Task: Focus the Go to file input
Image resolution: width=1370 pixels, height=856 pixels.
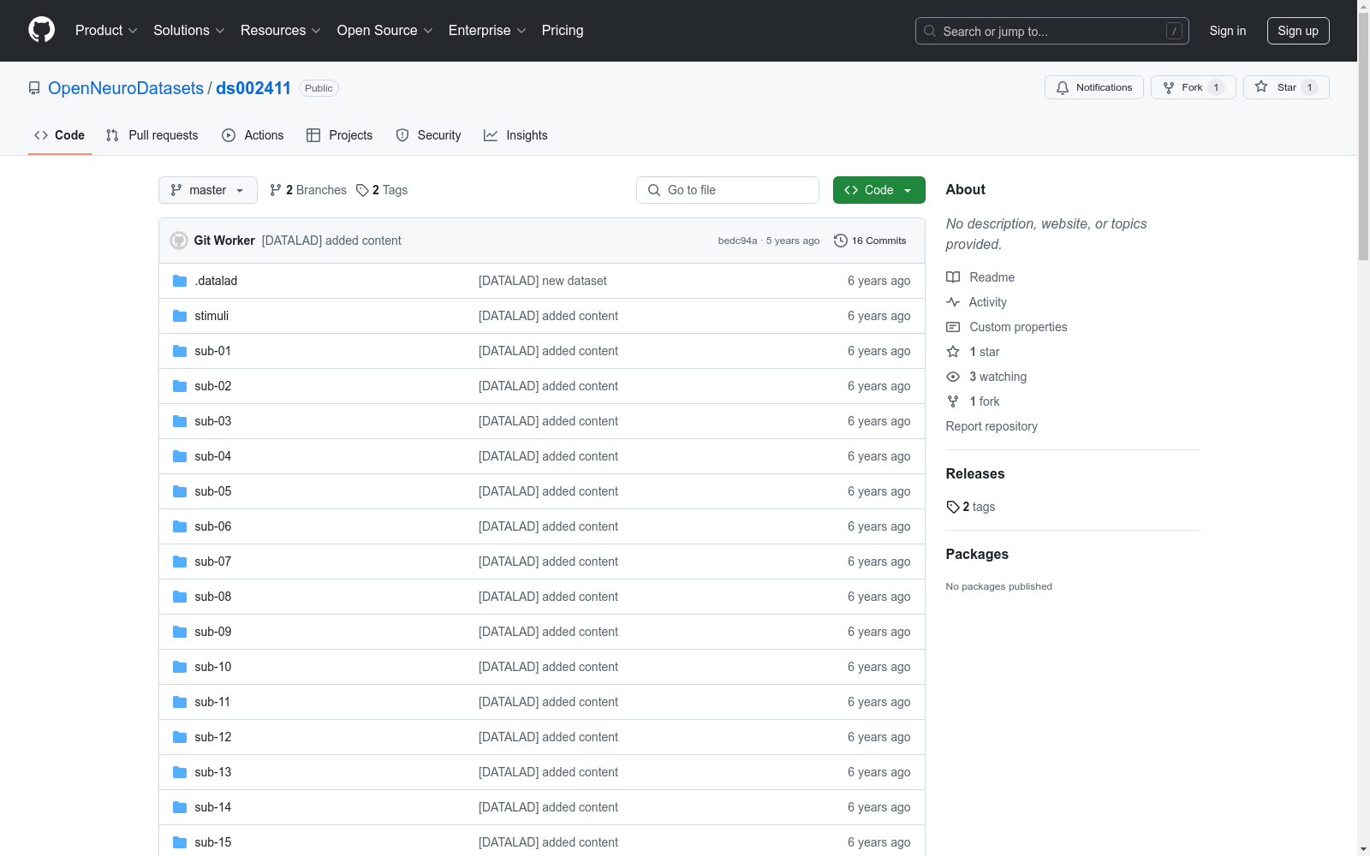Action: click(x=728, y=190)
